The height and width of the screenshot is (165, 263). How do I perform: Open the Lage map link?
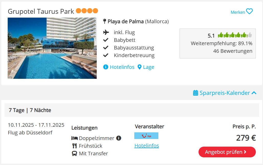pos(146,67)
